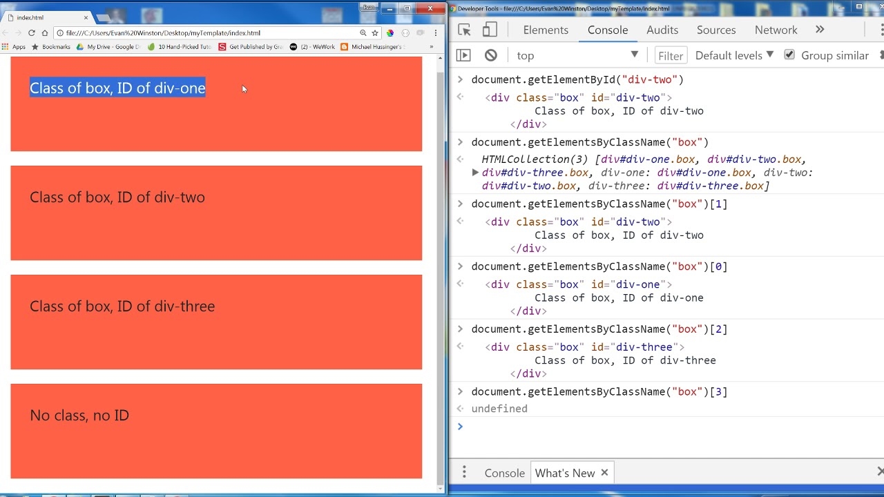Click the console prompt input line
This screenshot has height=497, width=884.
click(663, 427)
